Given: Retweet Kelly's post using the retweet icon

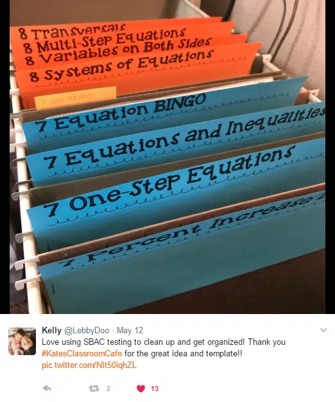Looking at the screenshot, I should coord(94,389).
